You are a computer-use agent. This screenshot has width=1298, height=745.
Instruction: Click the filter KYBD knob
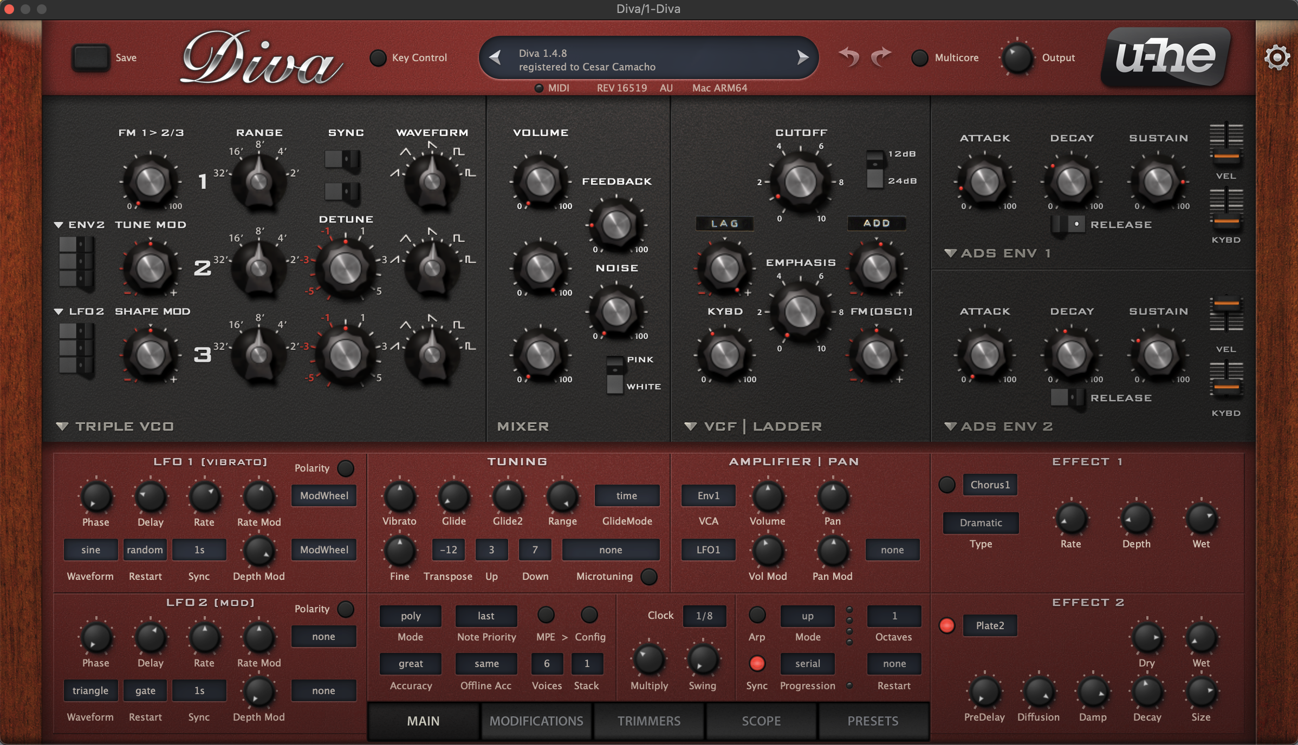coord(724,355)
